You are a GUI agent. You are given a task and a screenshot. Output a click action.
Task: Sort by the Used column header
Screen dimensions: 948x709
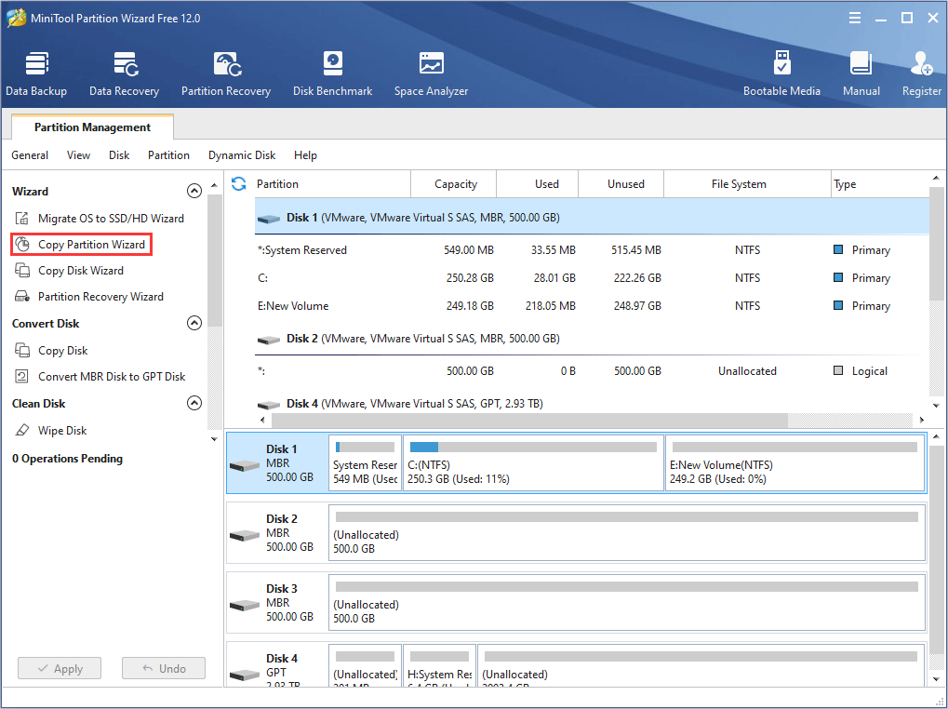click(538, 183)
